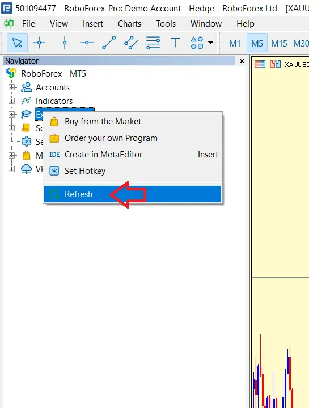This screenshot has width=309, height=408.
Task: Select the trendline drawing tool
Action: 109,43
